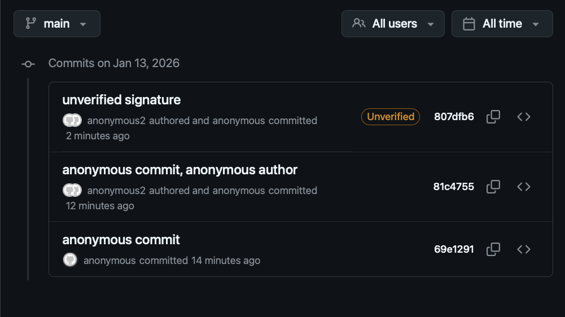
Task: Copy full SHA for commit 69e1291
Action: (x=493, y=249)
